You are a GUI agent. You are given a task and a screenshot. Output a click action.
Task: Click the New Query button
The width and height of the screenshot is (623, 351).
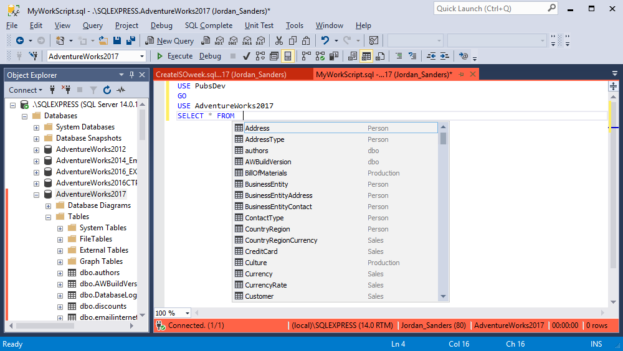click(x=169, y=40)
